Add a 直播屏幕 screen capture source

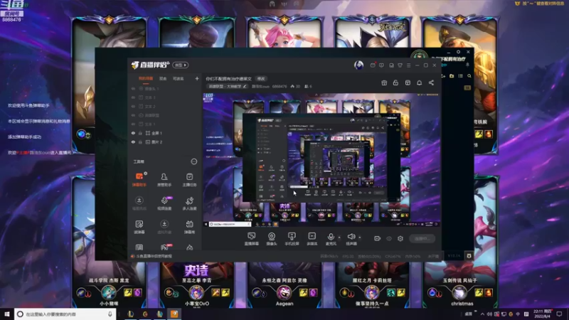click(x=252, y=239)
